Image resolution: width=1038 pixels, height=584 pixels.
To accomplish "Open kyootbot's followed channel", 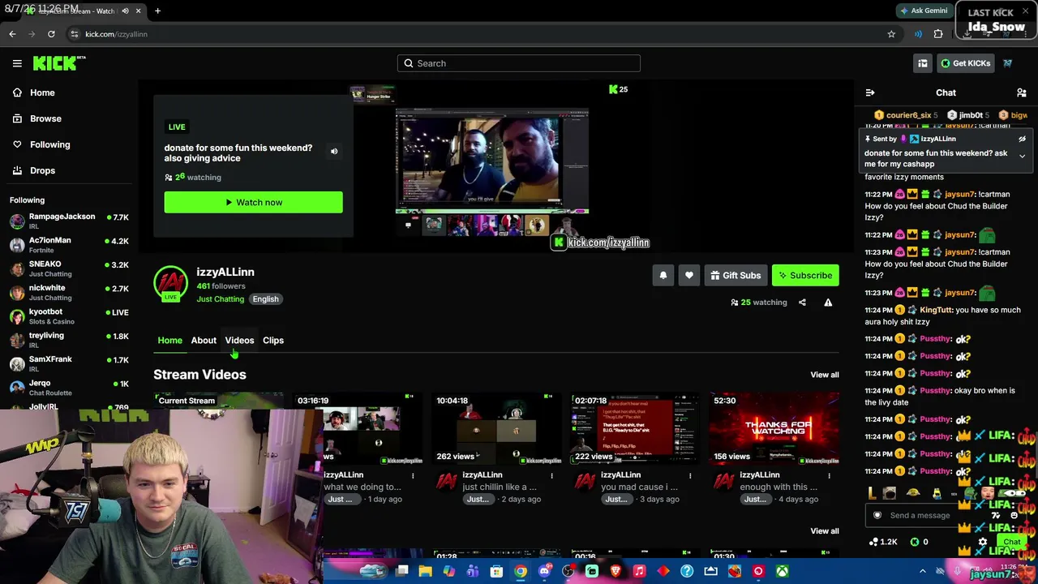I will pyautogui.click(x=69, y=316).
